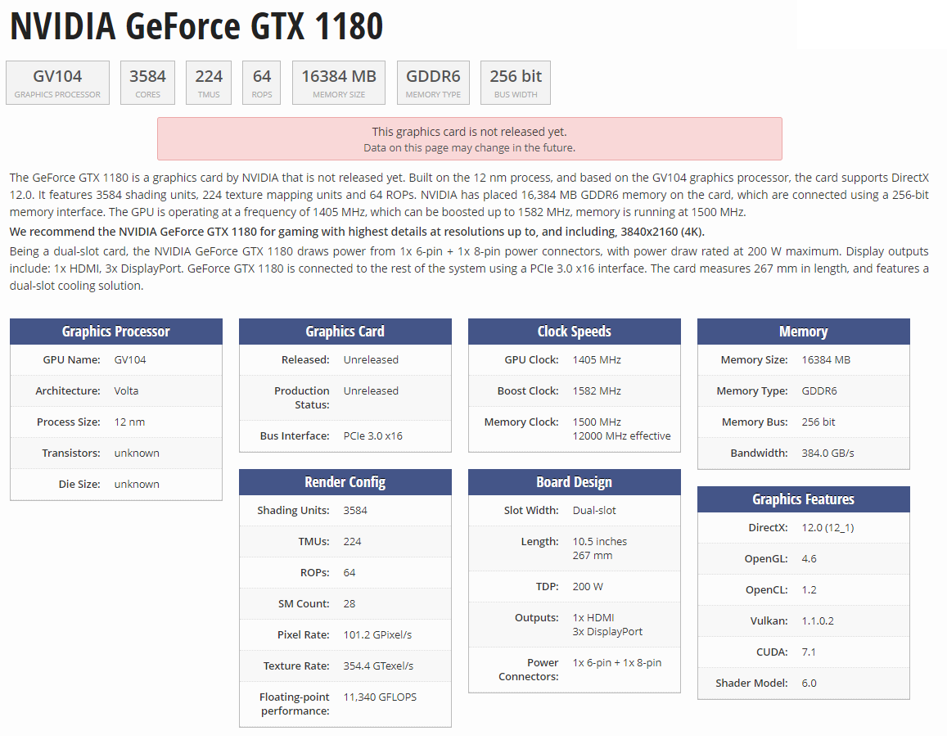Select the 224 TMUs summary box
This screenshot has height=740, width=947.
coord(209,83)
